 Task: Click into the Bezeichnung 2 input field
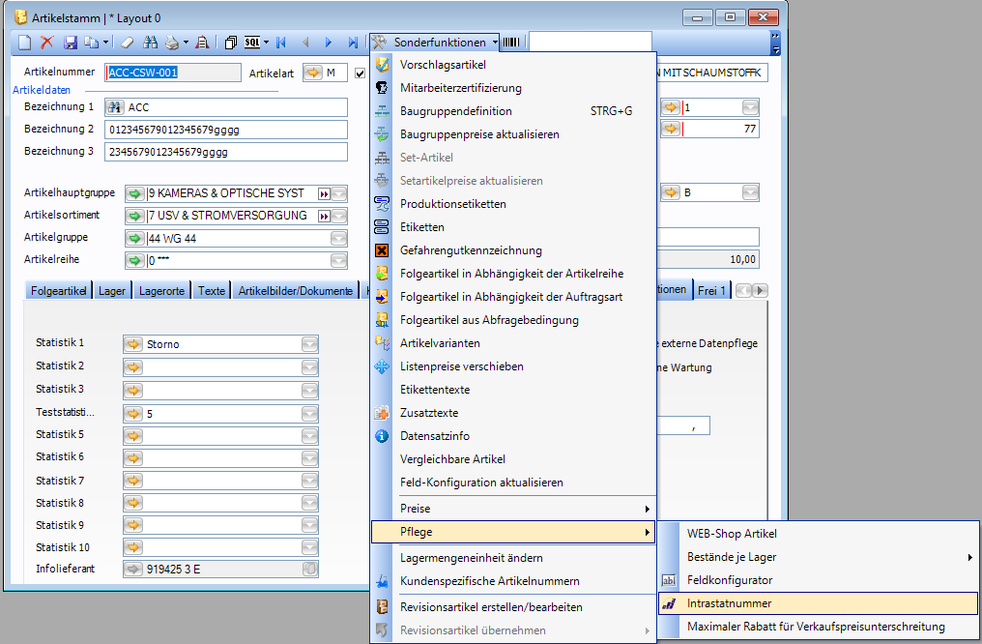click(x=225, y=130)
